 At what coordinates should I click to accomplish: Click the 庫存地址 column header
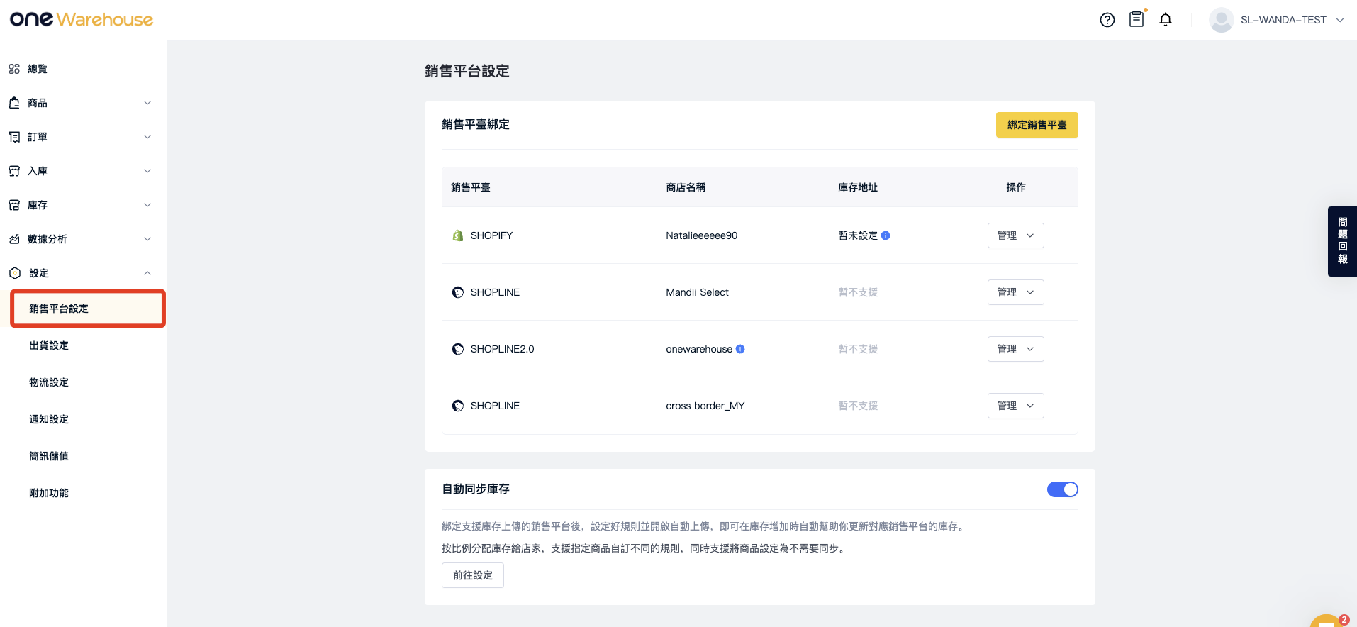coord(858,187)
